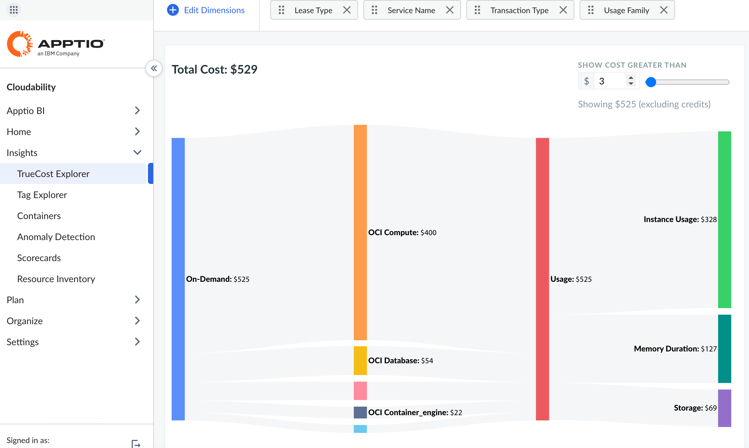Open Edit Dimensions

click(214, 10)
